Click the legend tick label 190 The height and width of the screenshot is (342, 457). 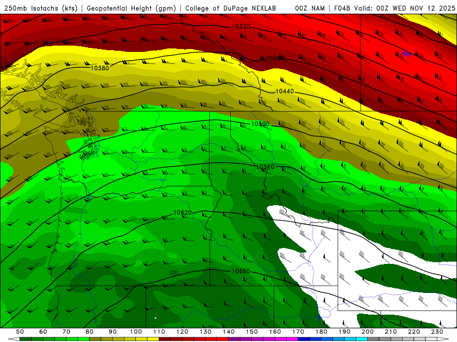coord(344,332)
